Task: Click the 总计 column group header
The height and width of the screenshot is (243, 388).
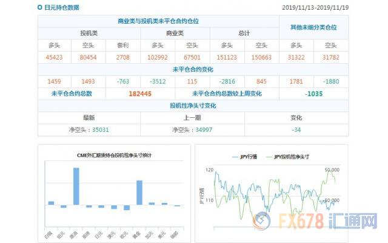Action: click(x=244, y=33)
